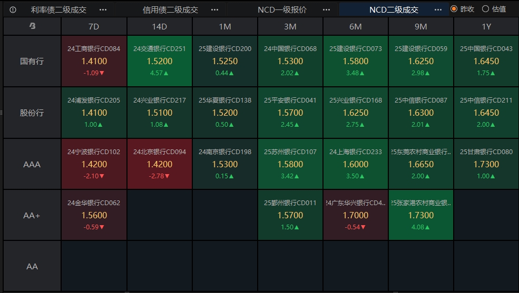Click the AA+ row header
The width and height of the screenshot is (519, 293).
tap(32, 215)
